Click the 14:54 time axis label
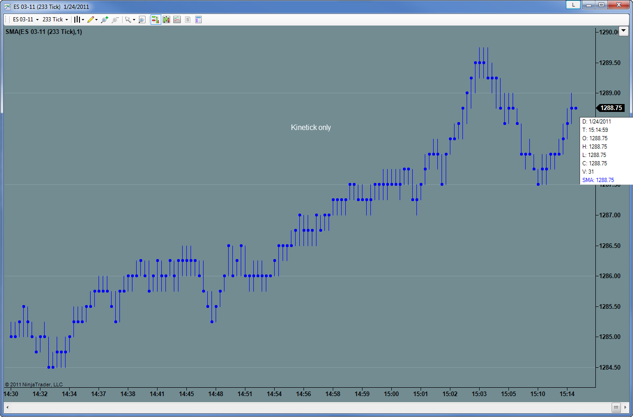Viewport: 633px width, 417px height. 274,394
